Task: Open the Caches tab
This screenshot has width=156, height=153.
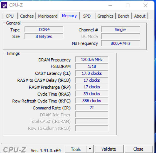Action: click(x=27, y=16)
